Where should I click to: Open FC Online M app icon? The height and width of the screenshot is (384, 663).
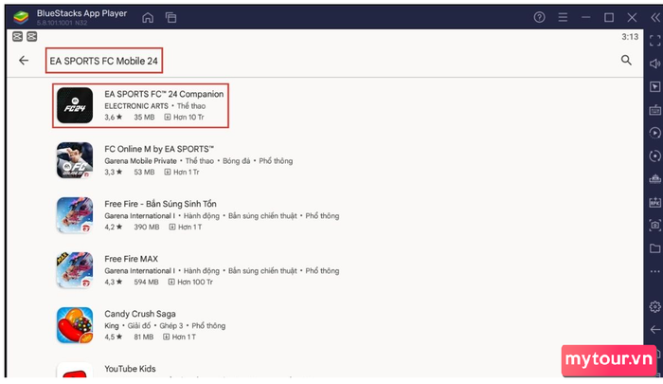pyautogui.click(x=75, y=160)
